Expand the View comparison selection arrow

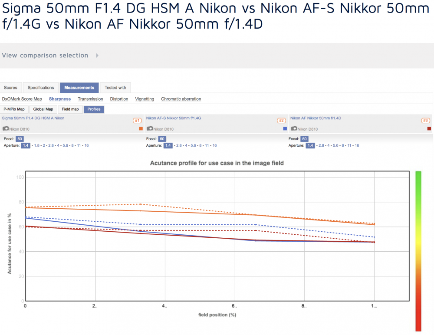(x=97, y=56)
